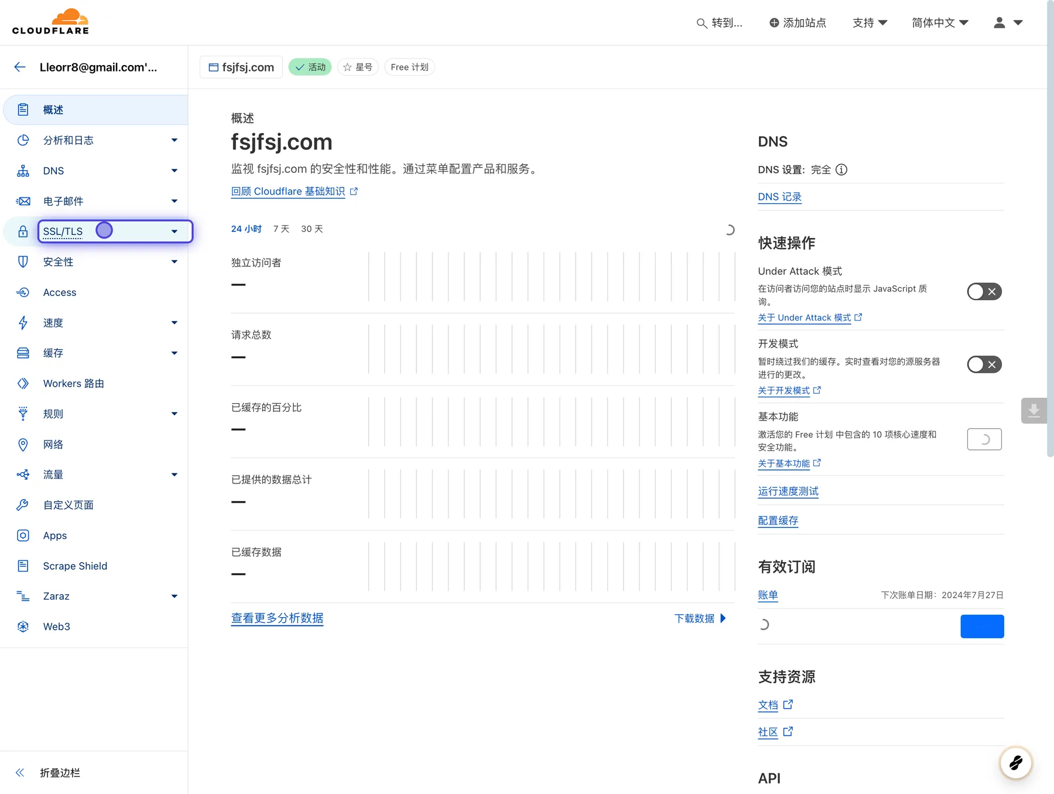Open the user account dropdown

[x=1008, y=23]
